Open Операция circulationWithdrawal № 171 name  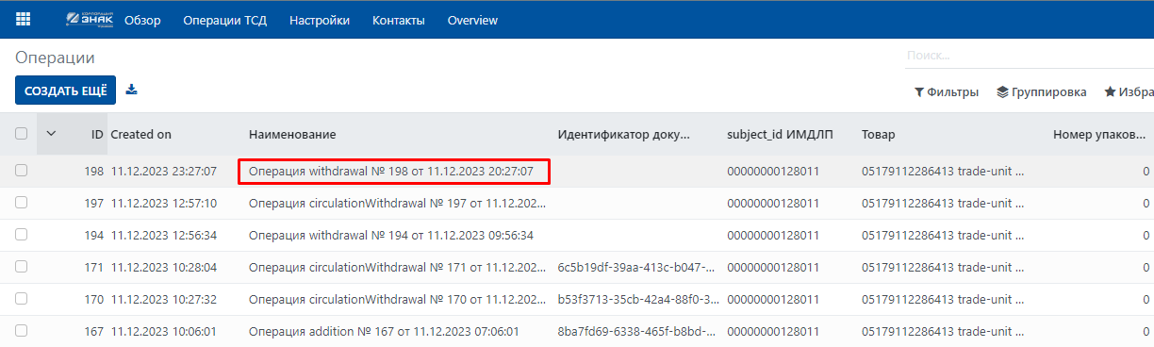pos(397,268)
